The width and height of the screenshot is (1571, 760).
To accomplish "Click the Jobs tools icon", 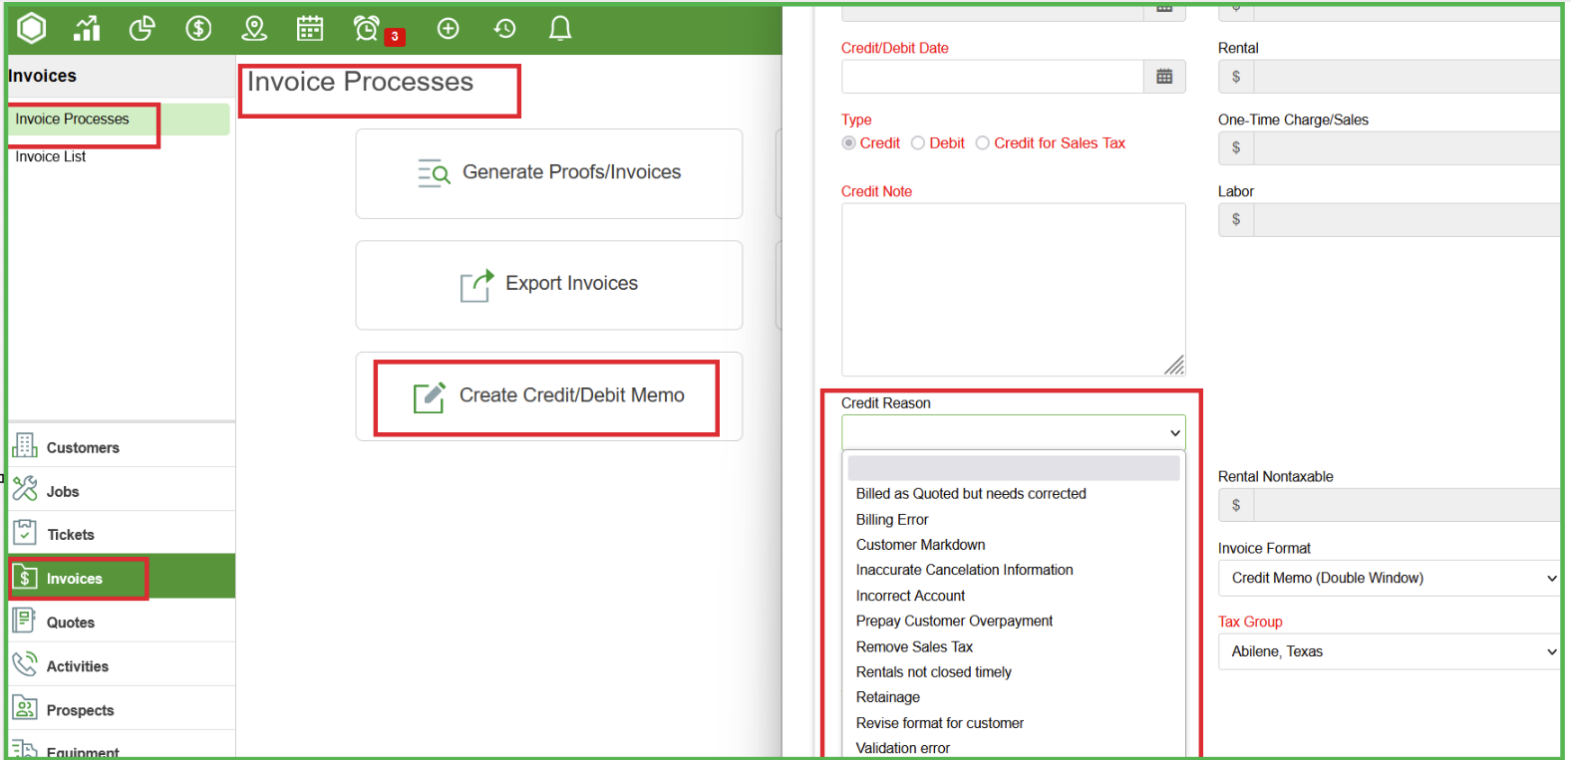I will tap(25, 490).
